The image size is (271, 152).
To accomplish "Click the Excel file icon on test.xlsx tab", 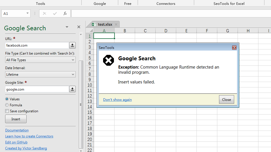I will point(94,24).
